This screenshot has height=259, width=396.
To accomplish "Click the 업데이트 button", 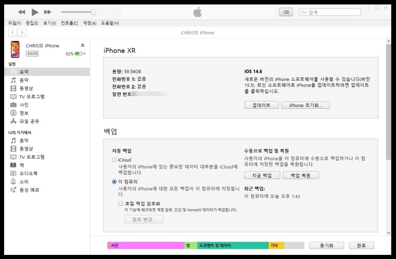I will [x=261, y=105].
